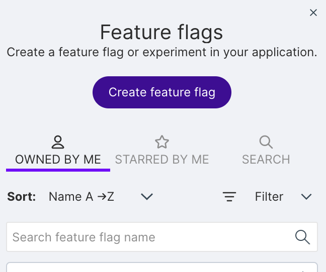Click the Create feature flag button
Screen dimensions: 326x272
click(162, 92)
